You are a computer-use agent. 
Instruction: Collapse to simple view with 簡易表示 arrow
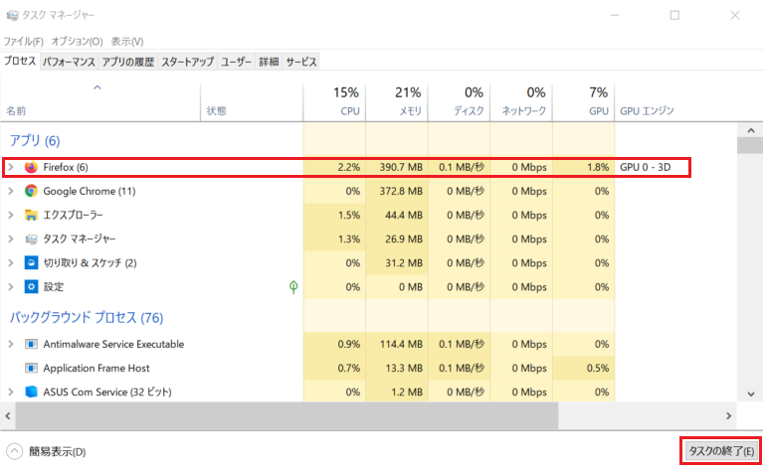coord(15,451)
